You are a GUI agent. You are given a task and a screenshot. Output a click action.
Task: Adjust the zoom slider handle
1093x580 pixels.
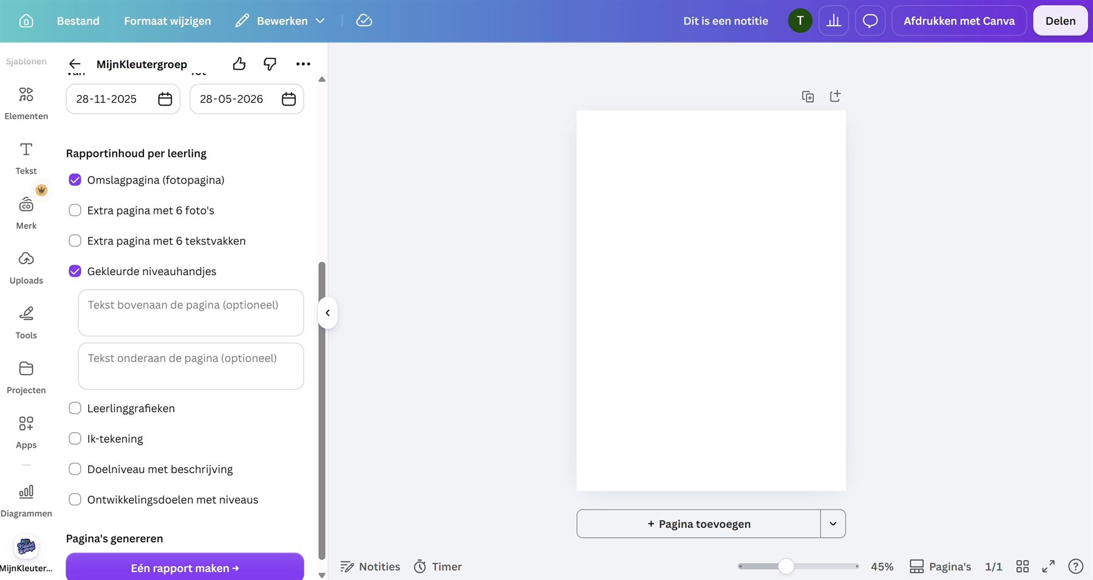click(786, 566)
